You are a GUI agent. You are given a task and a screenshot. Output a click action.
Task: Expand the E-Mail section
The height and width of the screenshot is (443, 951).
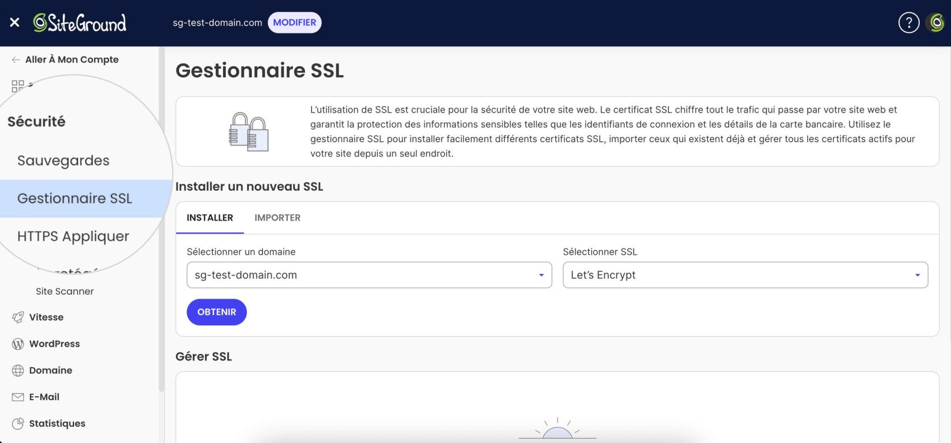tap(44, 397)
